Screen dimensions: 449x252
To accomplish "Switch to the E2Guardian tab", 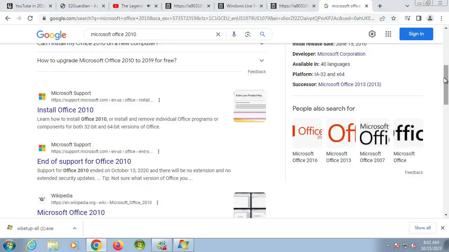I will [x=82, y=6].
